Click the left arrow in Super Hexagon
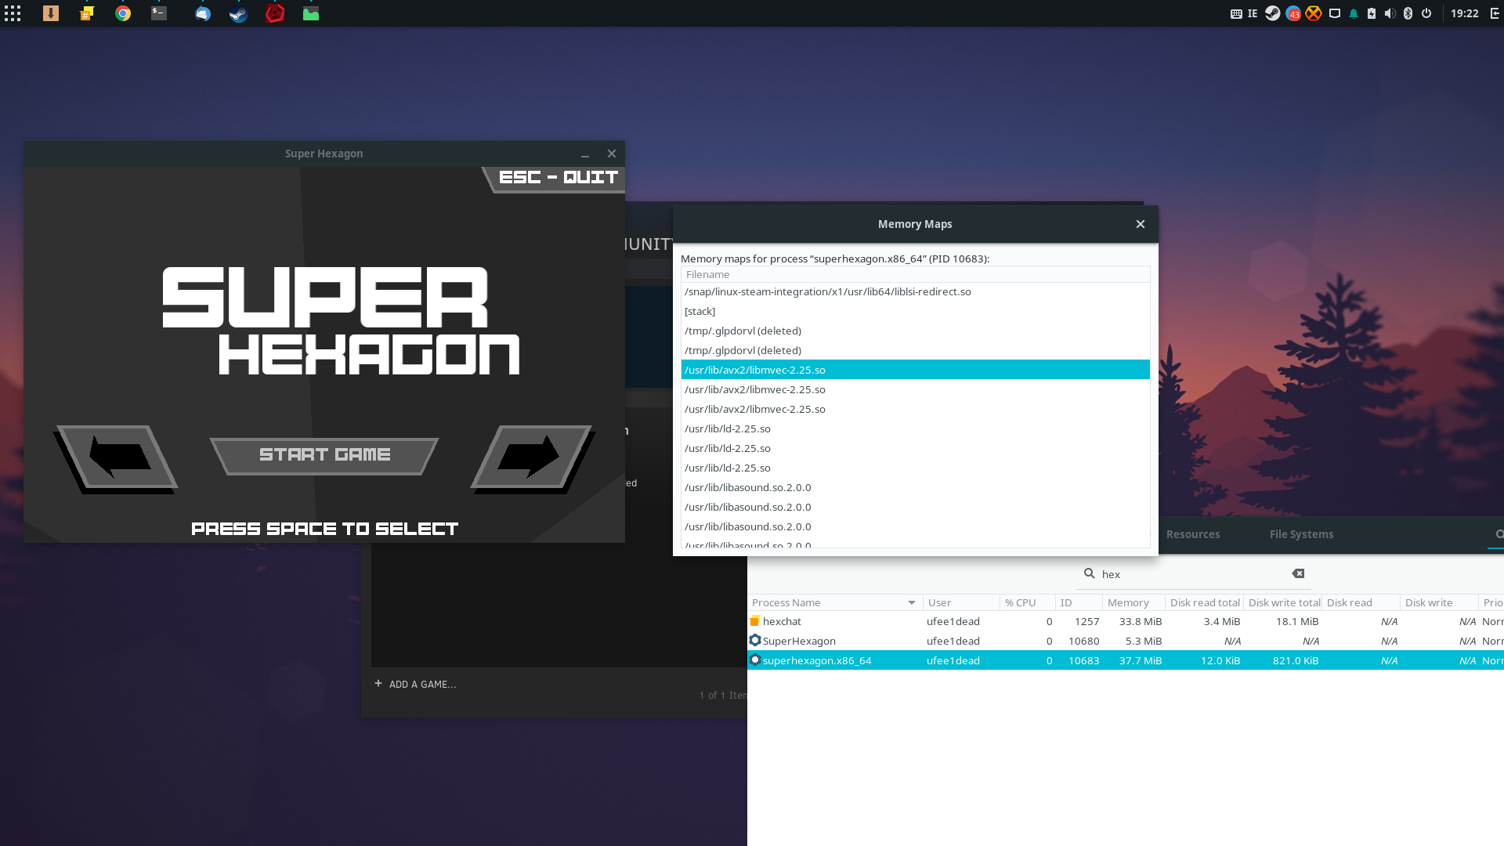1504x846 pixels. pyautogui.click(x=117, y=458)
